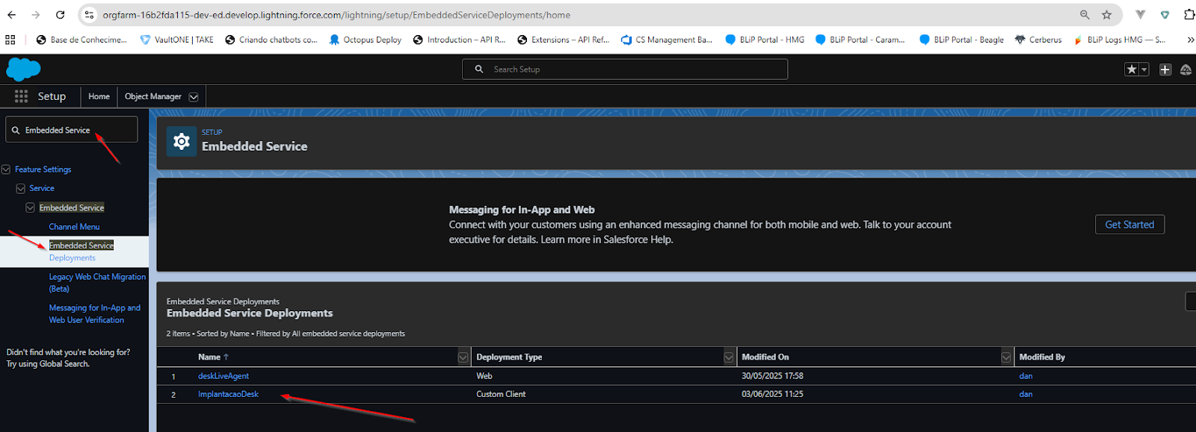Collapse the Feature Settings tree node
The image size is (1196, 432).
pos(6,169)
